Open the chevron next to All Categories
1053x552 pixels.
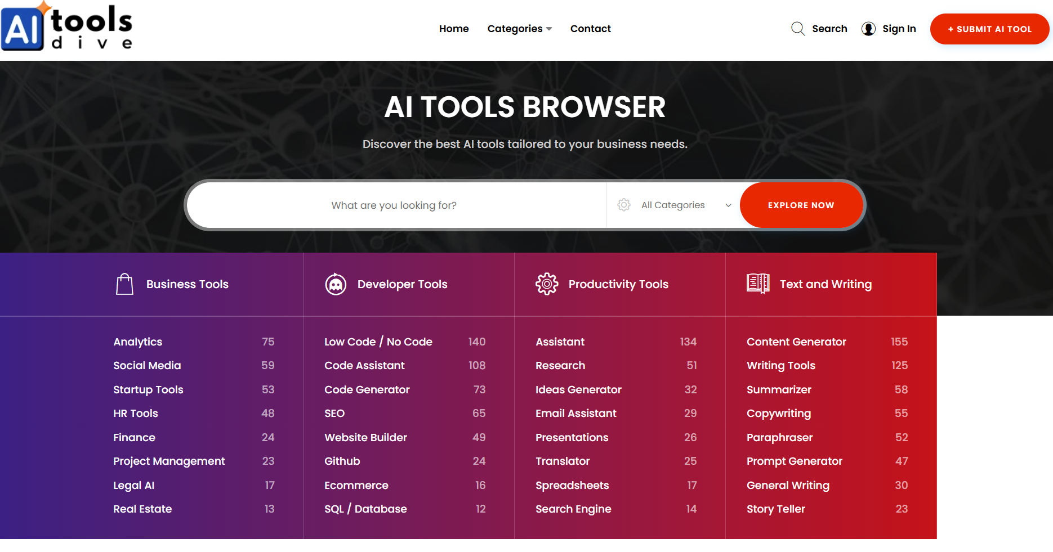728,205
